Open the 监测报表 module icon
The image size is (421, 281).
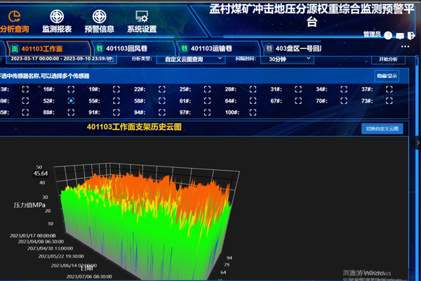click(x=56, y=14)
